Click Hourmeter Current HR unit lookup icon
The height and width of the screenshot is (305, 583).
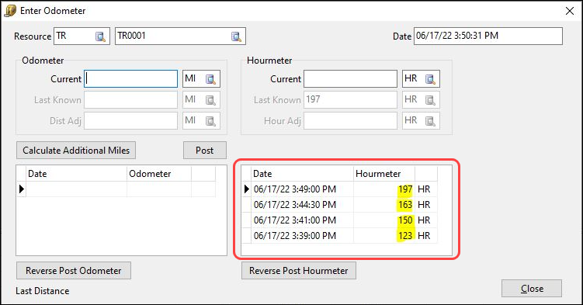(x=430, y=79)
